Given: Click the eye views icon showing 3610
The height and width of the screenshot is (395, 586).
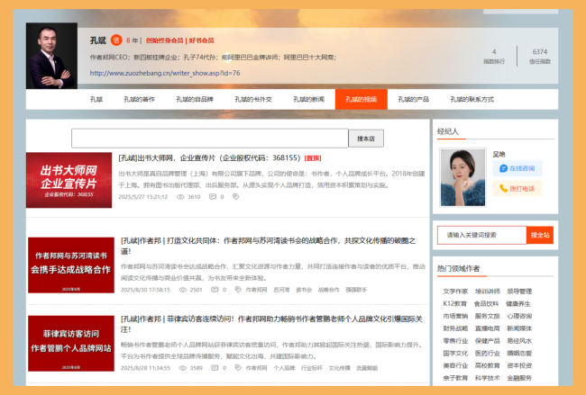Looking at the screenshot, I should pos(179,196).
